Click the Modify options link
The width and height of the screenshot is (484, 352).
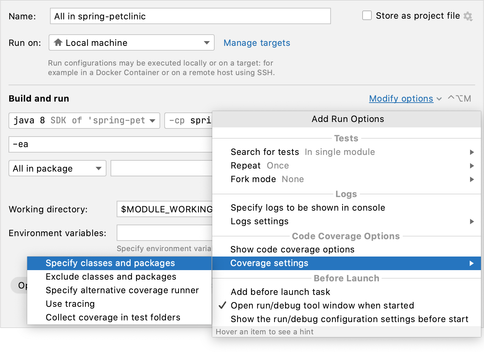(x=401, y=99)
